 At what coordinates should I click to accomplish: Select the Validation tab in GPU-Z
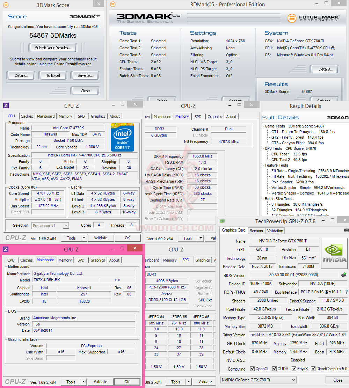point(275,230)
